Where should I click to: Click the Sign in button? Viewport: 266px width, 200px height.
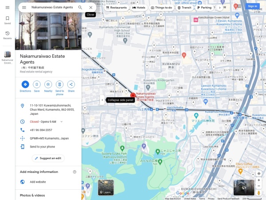(x=252, y=6)
